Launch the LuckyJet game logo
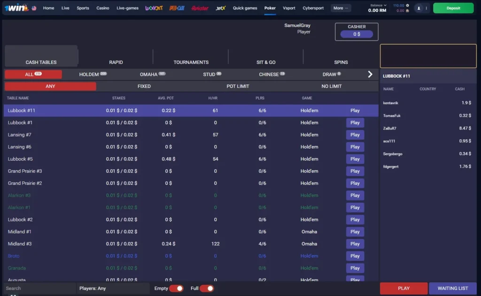 [154, 8]
